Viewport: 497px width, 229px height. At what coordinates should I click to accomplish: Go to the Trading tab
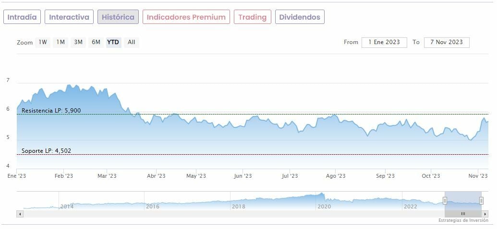(x=252, y=17)
